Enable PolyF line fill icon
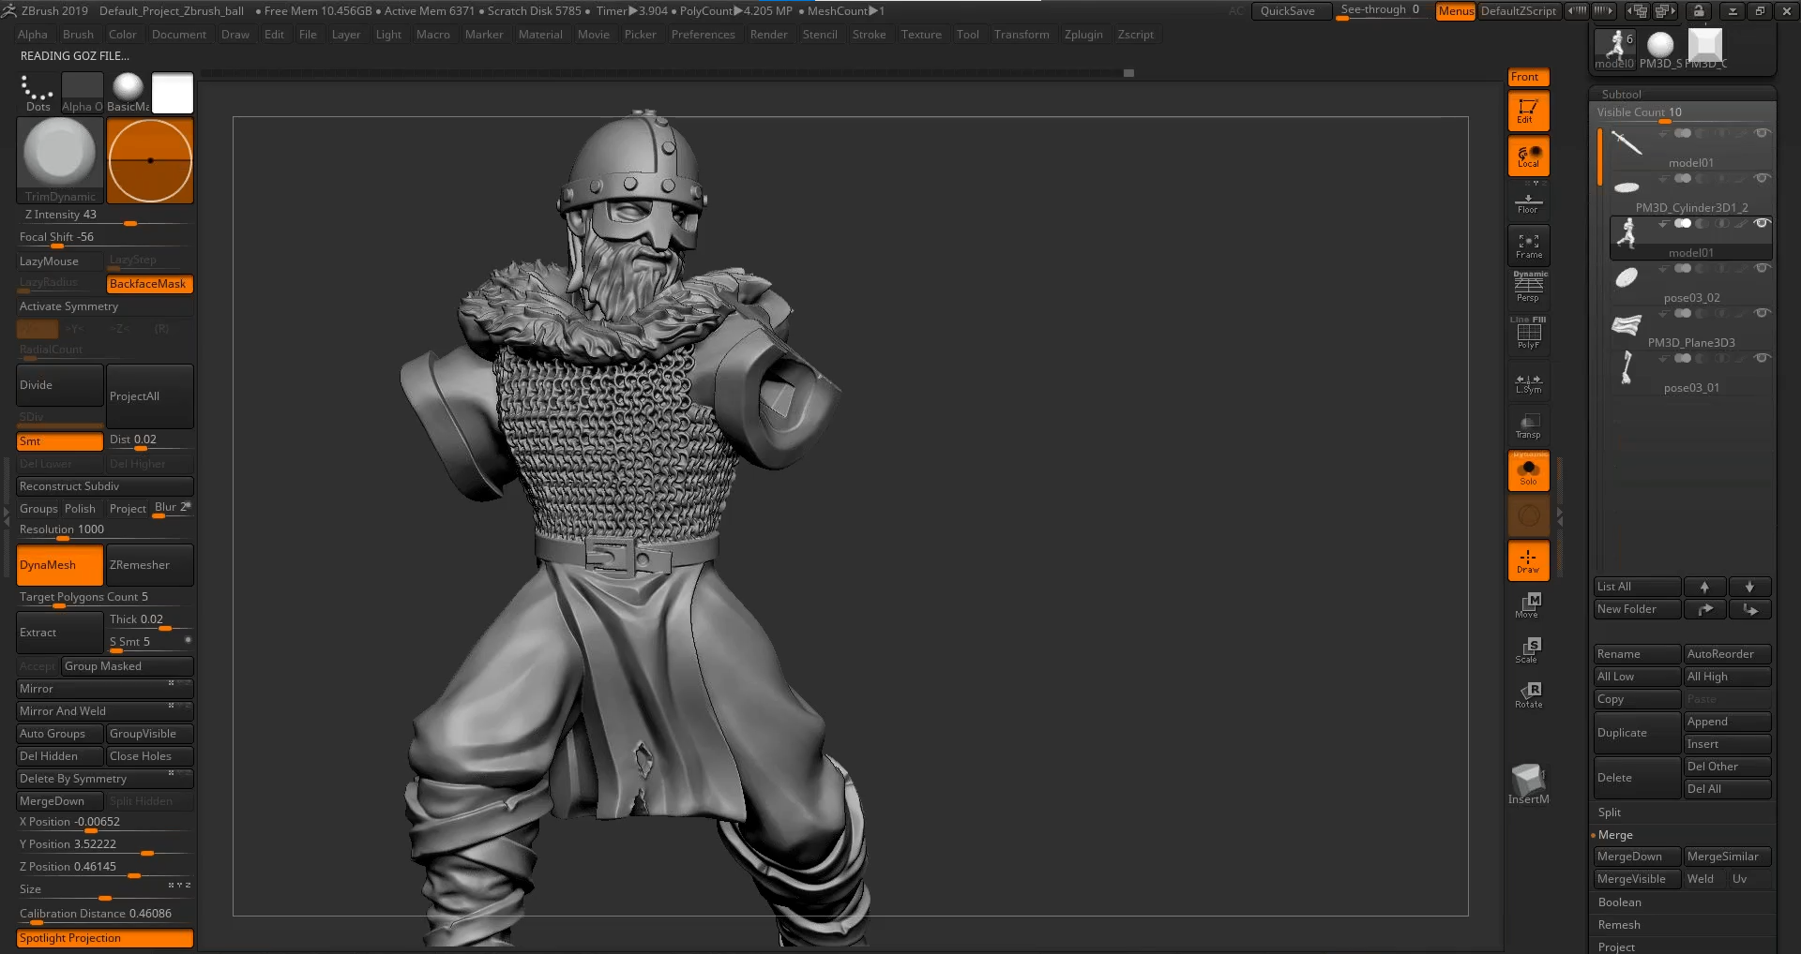Image resolution: width=1801 pixels, height=954 pixels. coord(1528,334)
